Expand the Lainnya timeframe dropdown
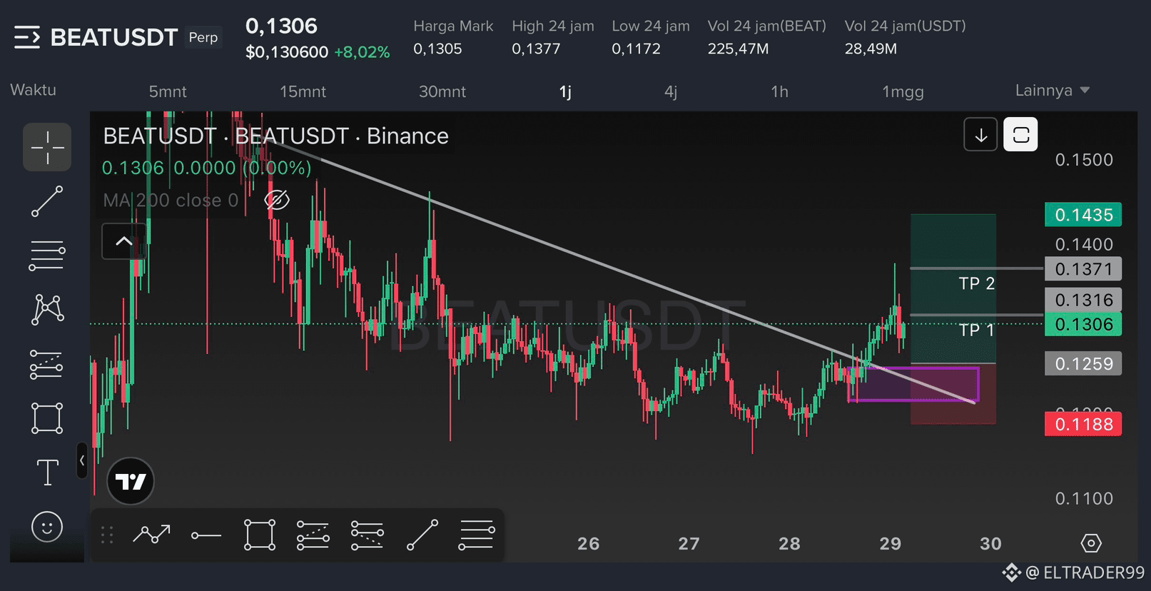The height and width of the screenshot is (591, 1151). pos(1053,91)
